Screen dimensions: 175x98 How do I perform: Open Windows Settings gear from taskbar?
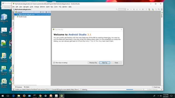pos(46,96)
